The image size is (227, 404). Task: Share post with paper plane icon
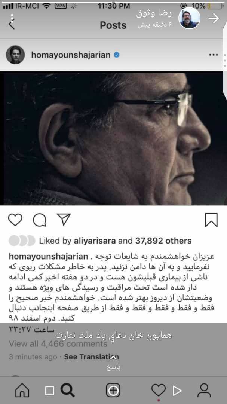[64, 220]
